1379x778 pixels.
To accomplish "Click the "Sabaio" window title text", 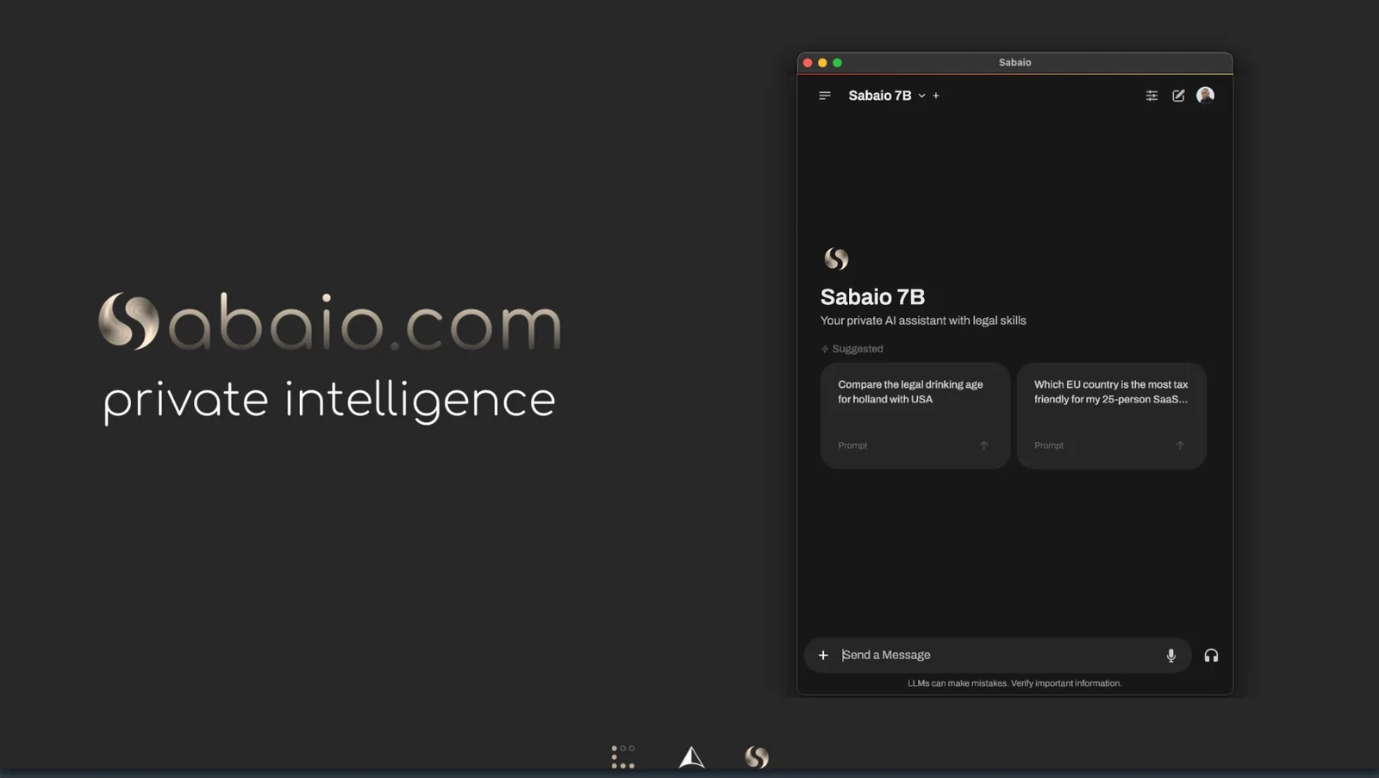I will coord(1014,63).
